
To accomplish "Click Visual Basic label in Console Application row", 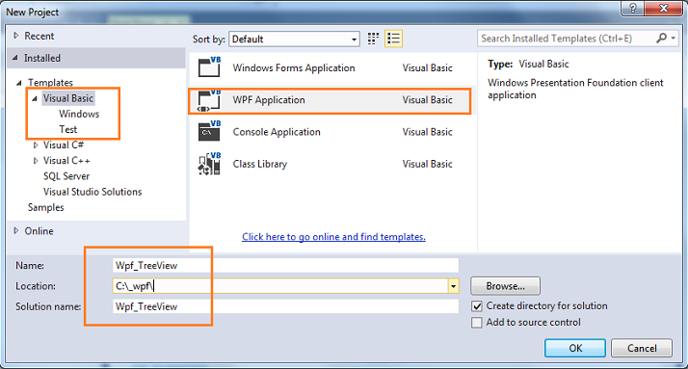I will 428,132.
